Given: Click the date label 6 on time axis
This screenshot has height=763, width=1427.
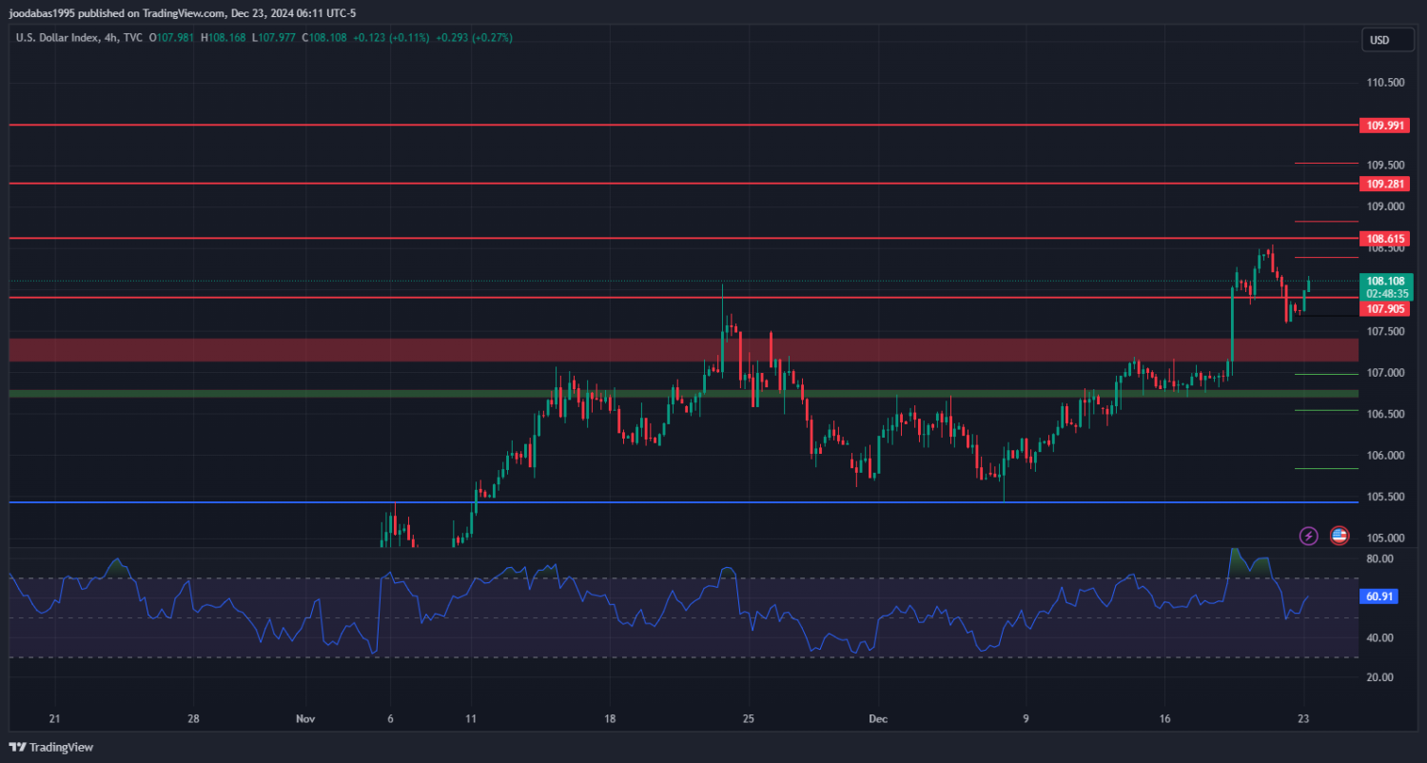Looking at the screenshot, I should pos(391,718).
